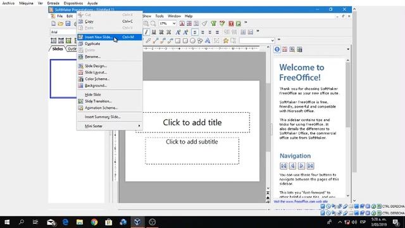This screenshot has height=228, width=405.
Task: Open Color Scheme from the menu
Action: 109,79
